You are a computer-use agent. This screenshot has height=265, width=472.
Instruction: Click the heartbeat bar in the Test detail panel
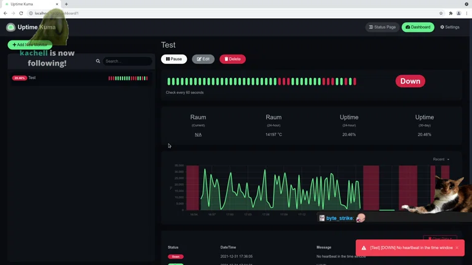[x=262, y=82]
